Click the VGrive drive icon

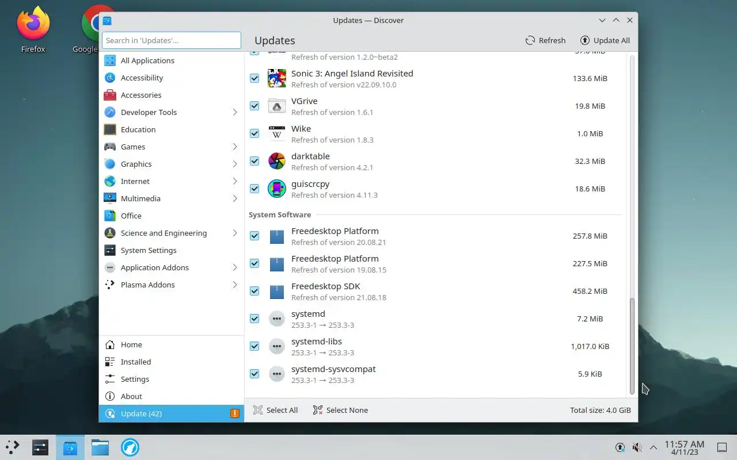point(277,106)
